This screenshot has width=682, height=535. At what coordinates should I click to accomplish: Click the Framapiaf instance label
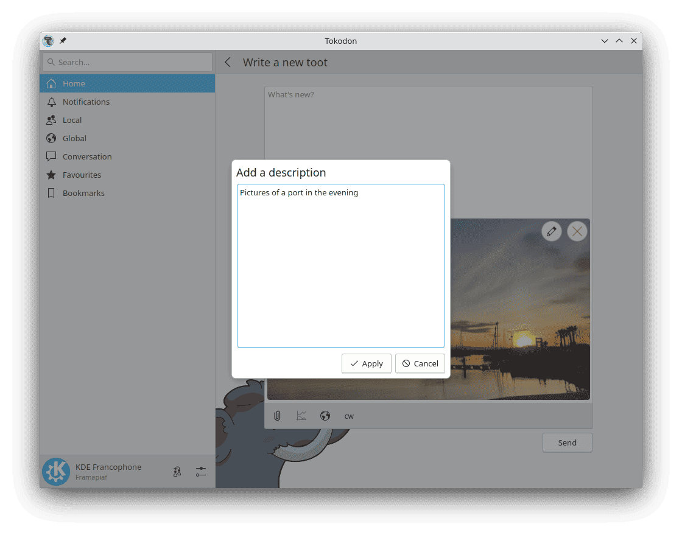point(91,477)
